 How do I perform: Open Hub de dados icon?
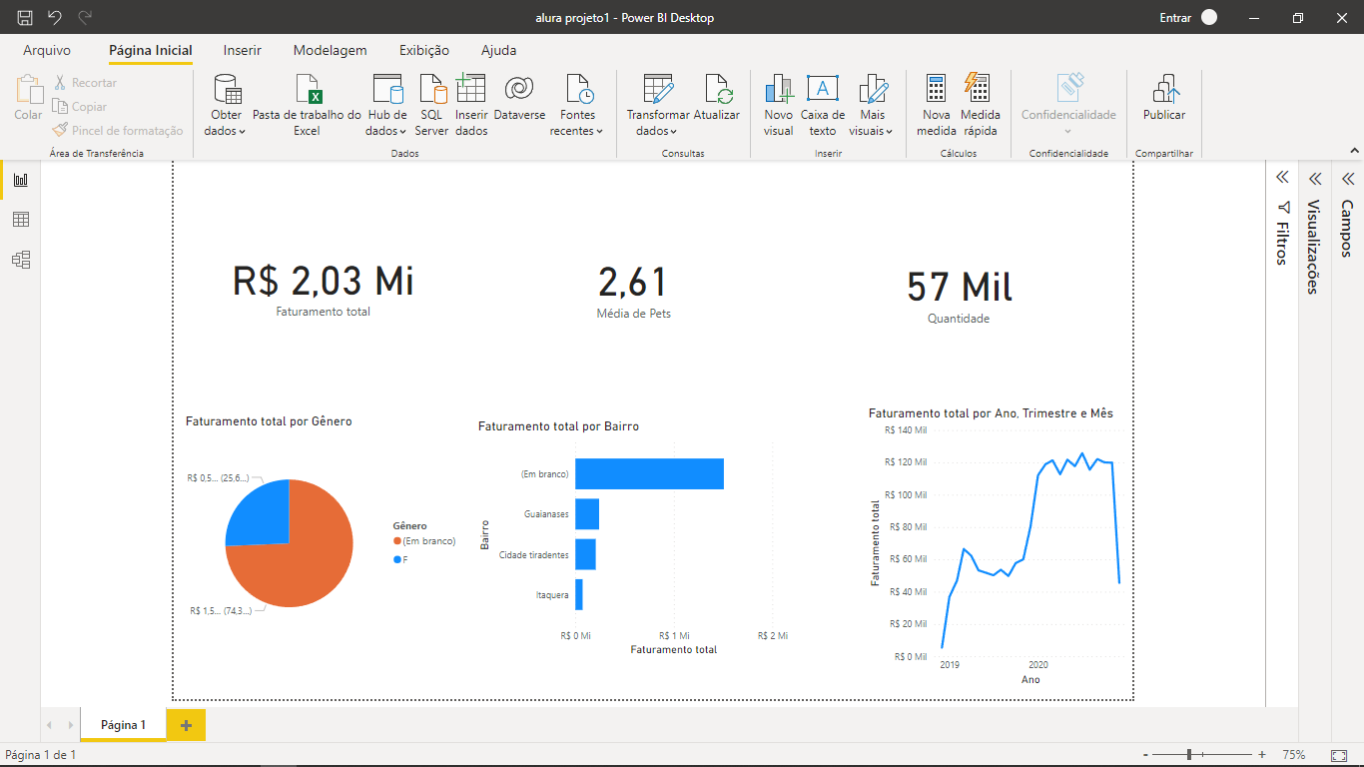click(x=386, y=89)
